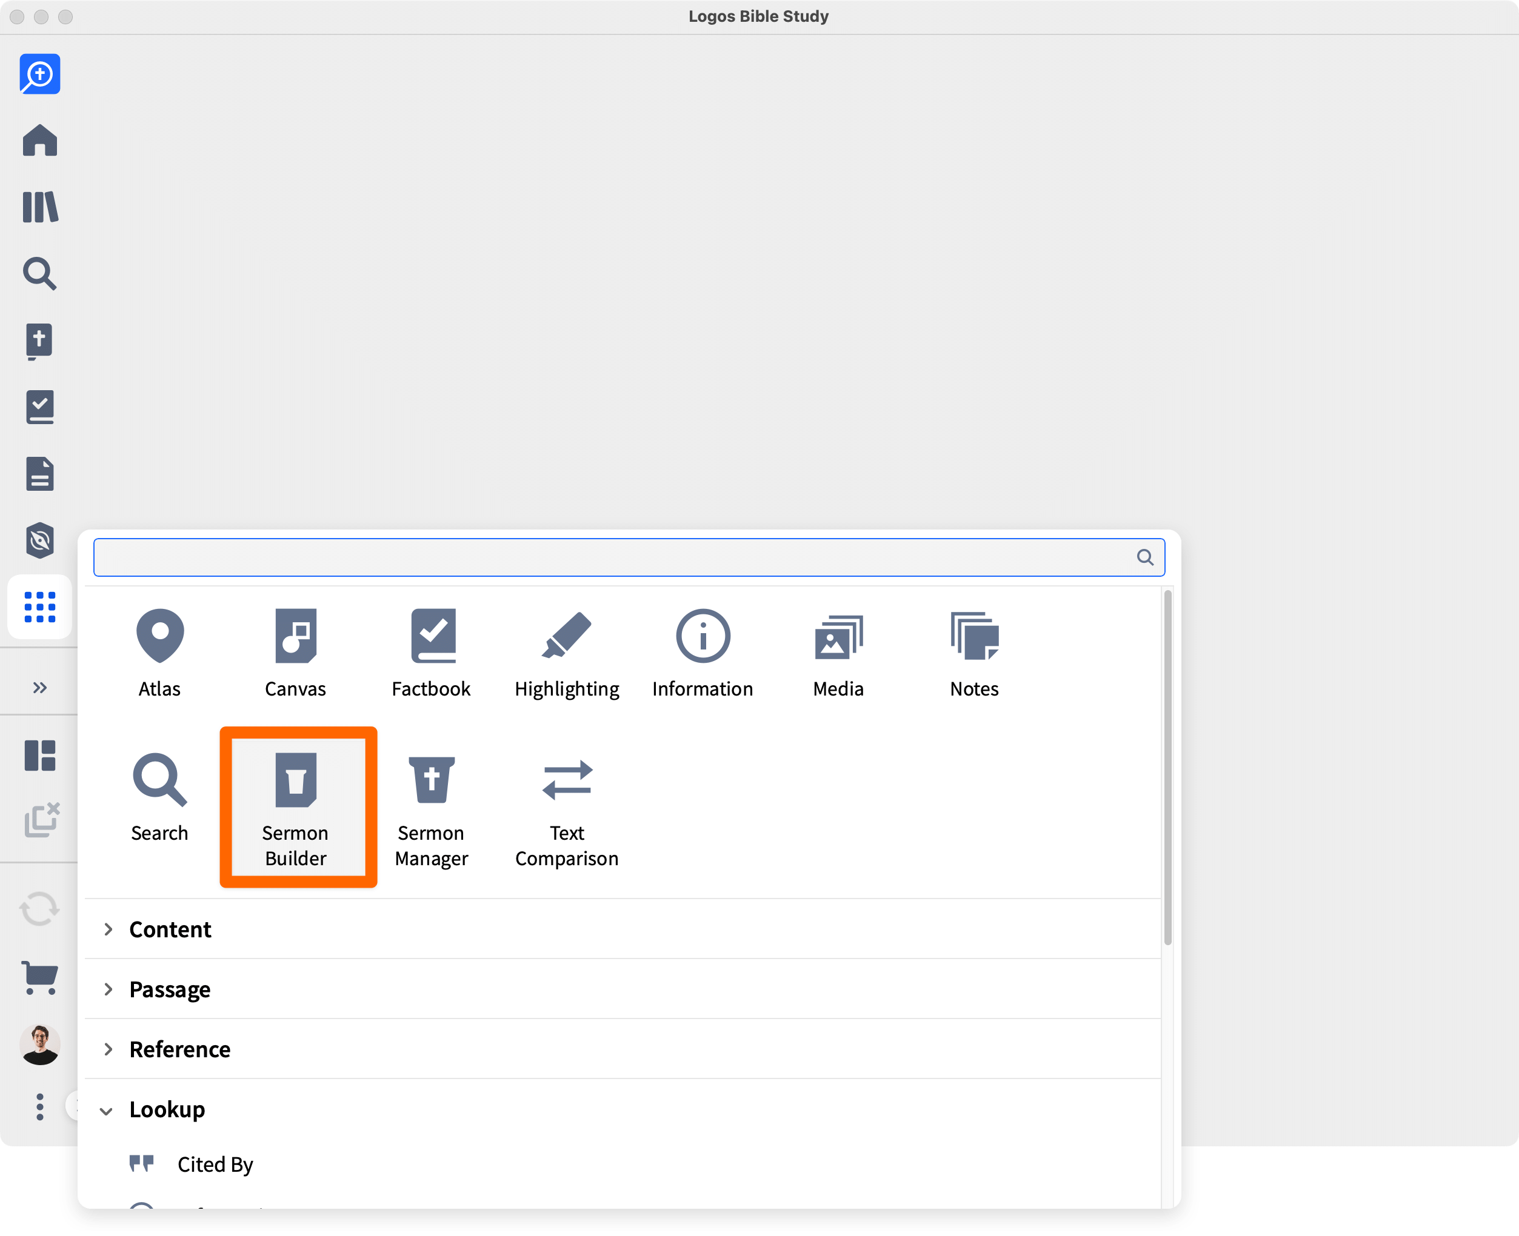Open the Store shopping cart
Screen dimensions: 1519x1236
tap(40, 977)
